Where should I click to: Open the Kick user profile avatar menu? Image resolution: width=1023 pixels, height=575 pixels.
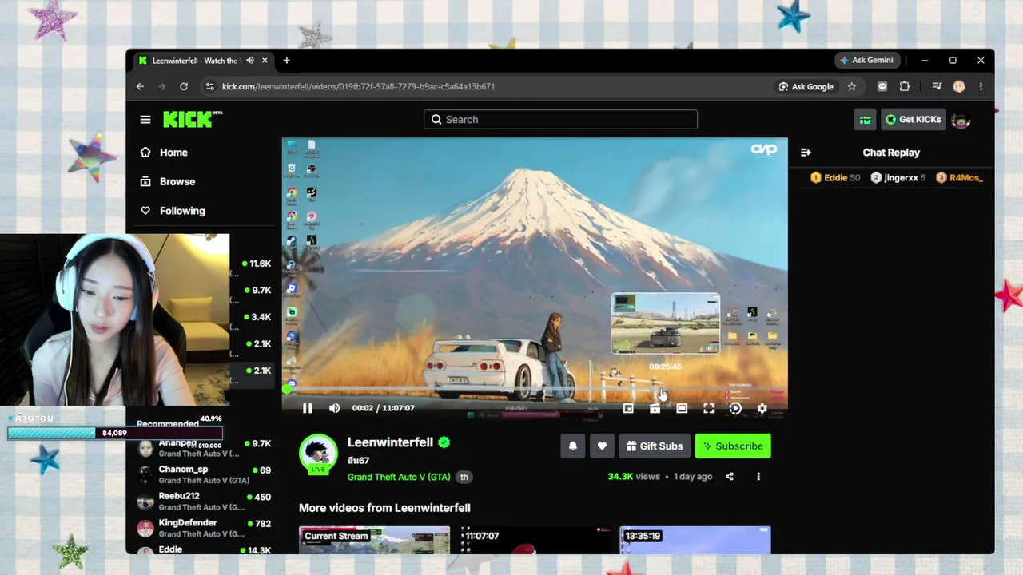click(961, 120)
